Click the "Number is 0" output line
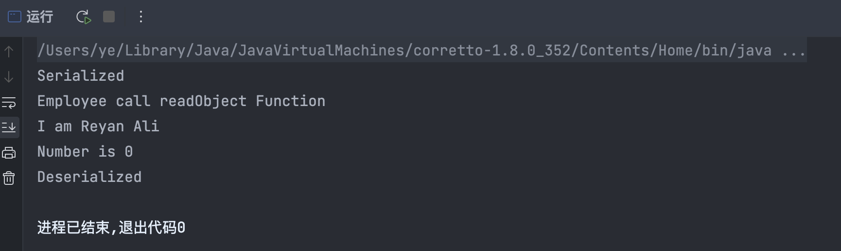Image resolution: width=841 pixels, height=251 pixels. pos(85,152)
